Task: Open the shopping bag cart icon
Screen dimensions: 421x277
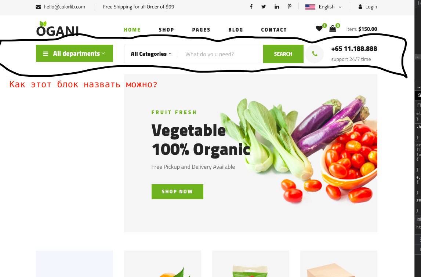Action: [333, 29]
